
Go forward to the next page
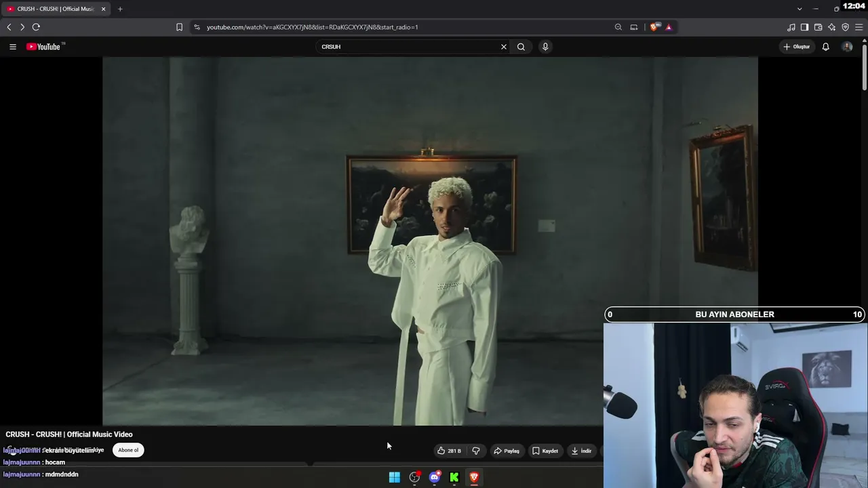pyautogui.click(x=22, y=27)
